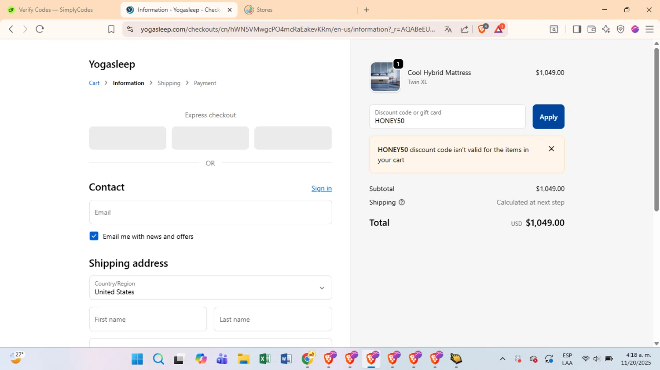
Task: Open site information icon in the address bar
Action: click(130, 29)
